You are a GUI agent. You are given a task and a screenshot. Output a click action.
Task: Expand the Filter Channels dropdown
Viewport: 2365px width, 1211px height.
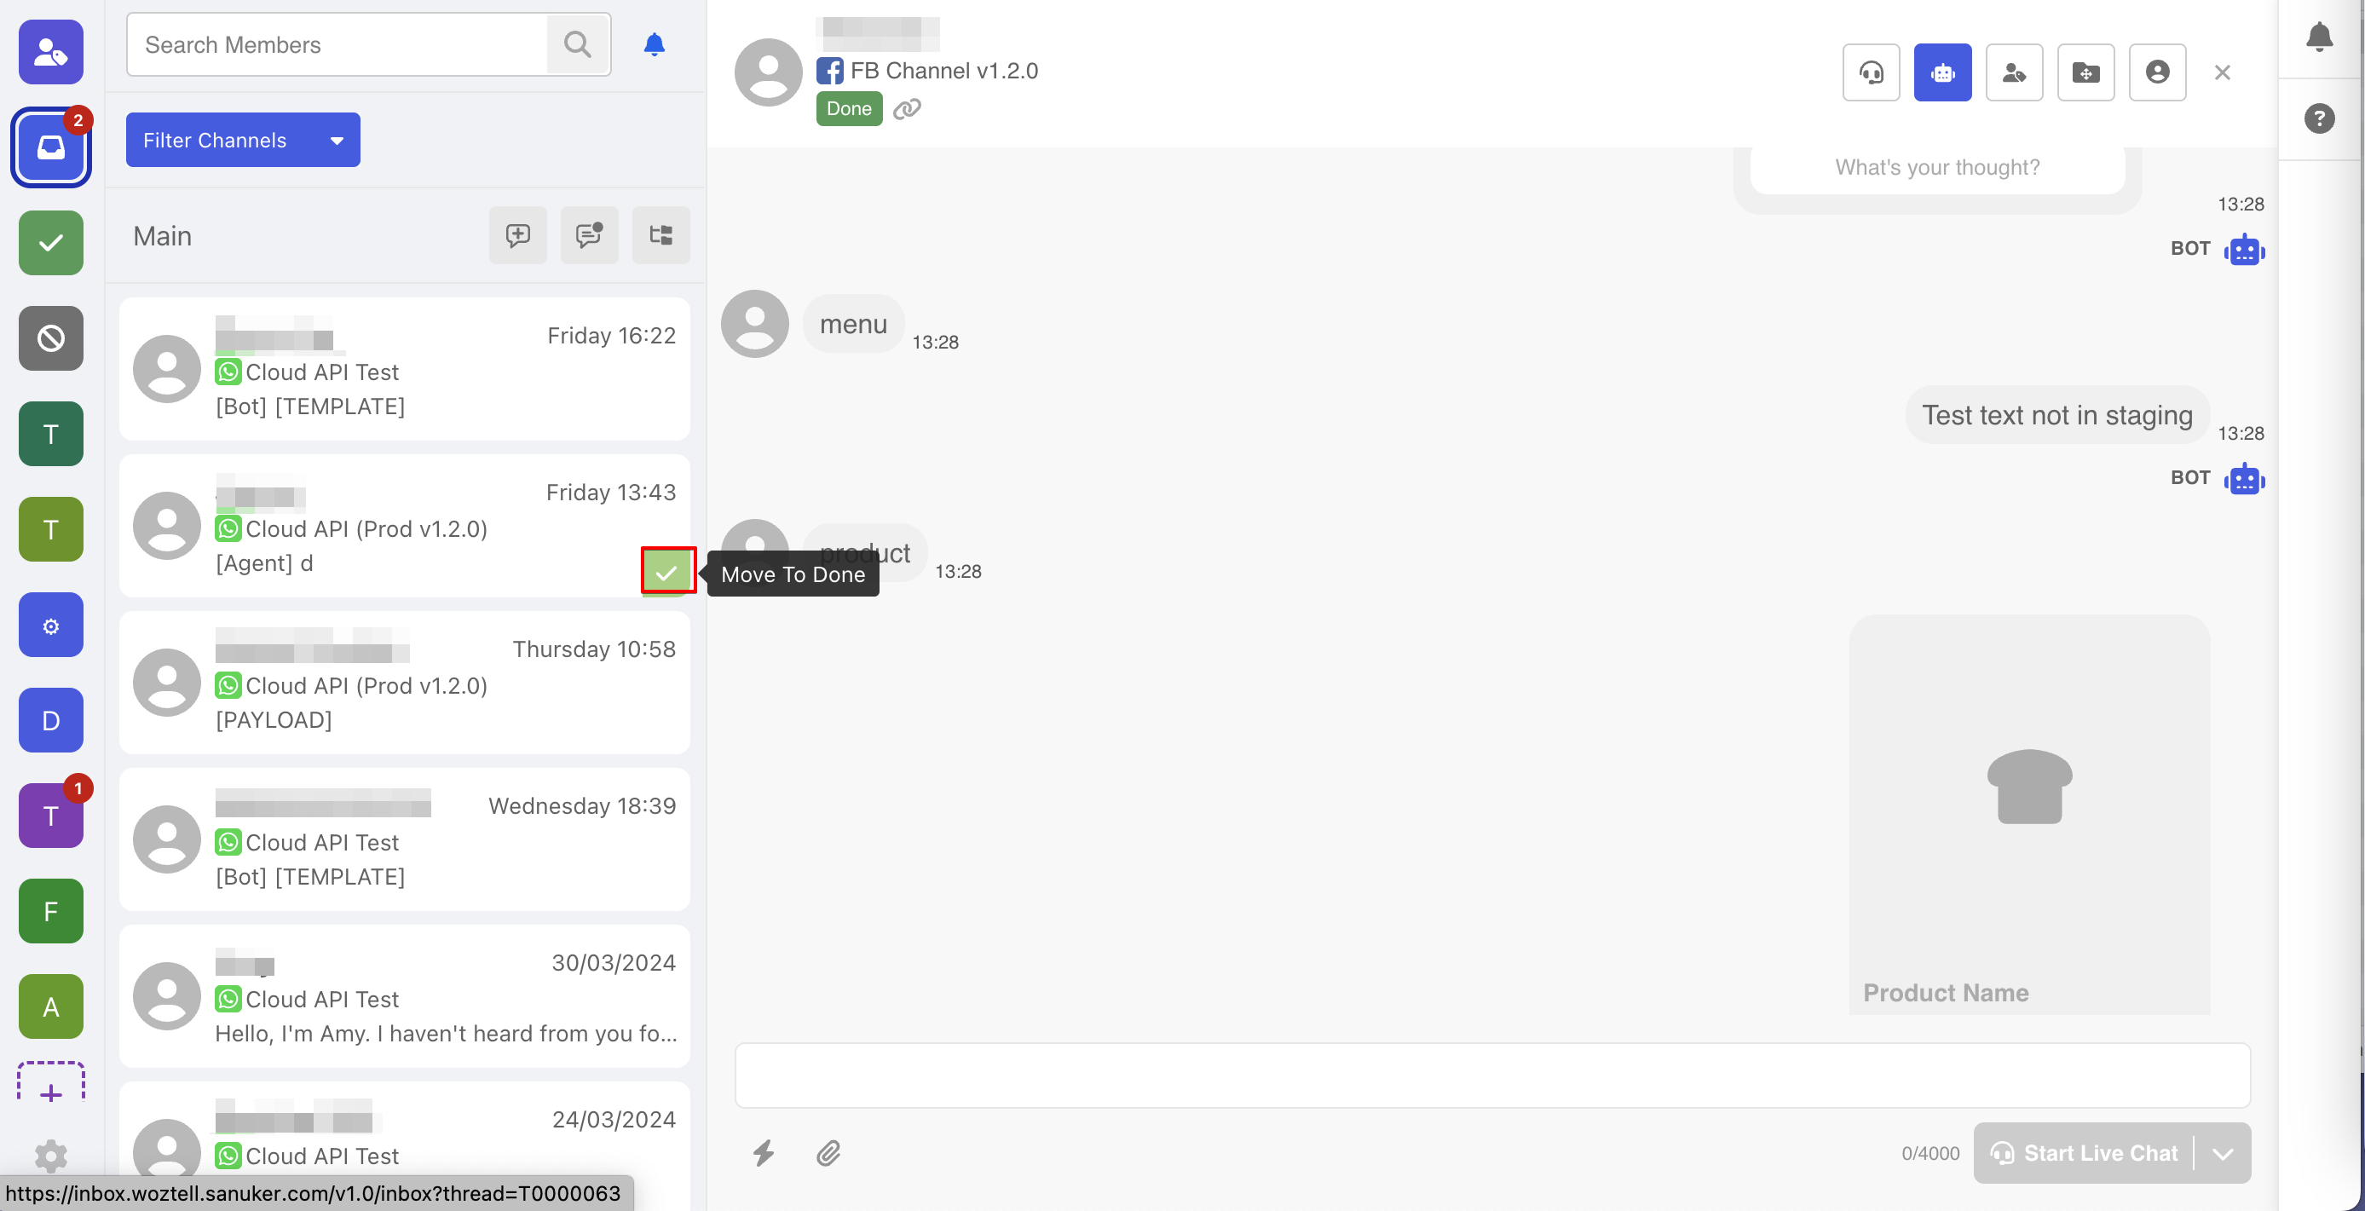pos(242,140)
